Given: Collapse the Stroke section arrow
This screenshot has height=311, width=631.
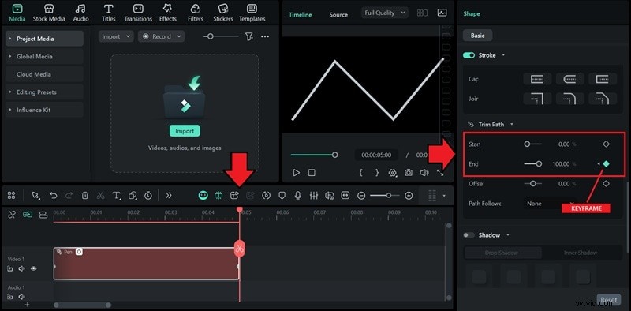Looking at the screenshot, I should pyautogui.click(x=503, y=55).
